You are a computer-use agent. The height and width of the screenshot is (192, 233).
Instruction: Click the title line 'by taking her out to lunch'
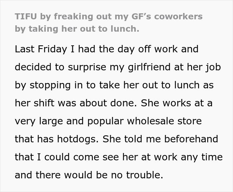[77, 29]
